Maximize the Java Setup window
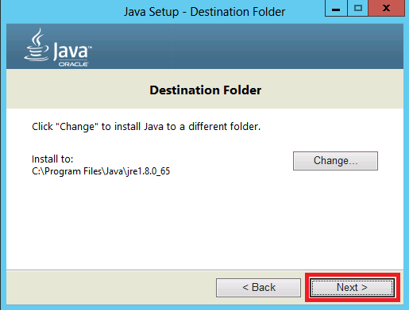The width and height of the screenshot is (409, 310). point(357,9)
